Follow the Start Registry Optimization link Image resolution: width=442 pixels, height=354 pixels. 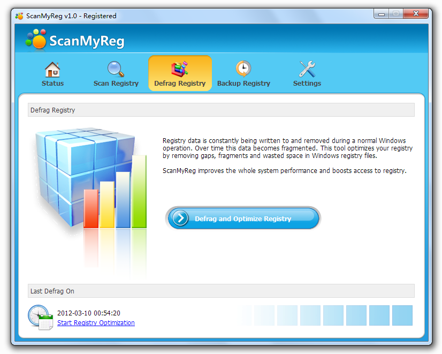(96, 323)
